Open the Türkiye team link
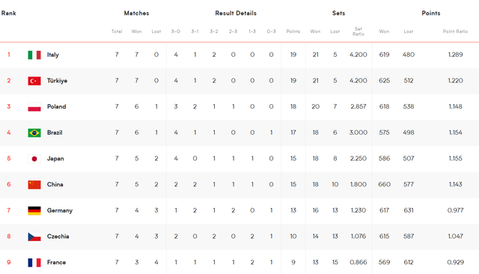479x274 pixels. (x=57, y=81)
